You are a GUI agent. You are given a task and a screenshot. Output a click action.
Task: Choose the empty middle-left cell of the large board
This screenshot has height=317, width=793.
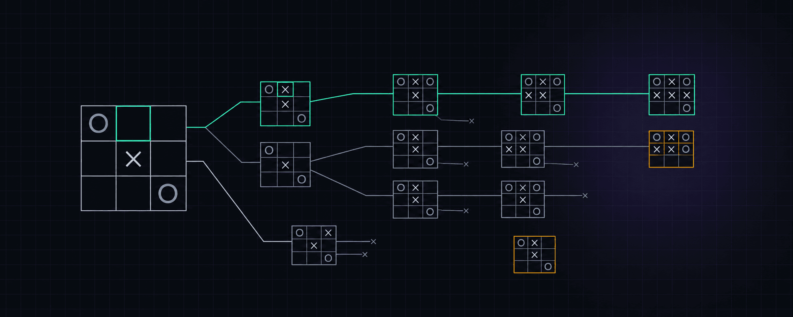[x=98, y=158]
